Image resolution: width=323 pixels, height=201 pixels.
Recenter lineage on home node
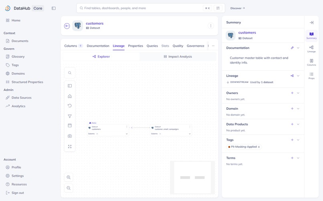point(70,96)
